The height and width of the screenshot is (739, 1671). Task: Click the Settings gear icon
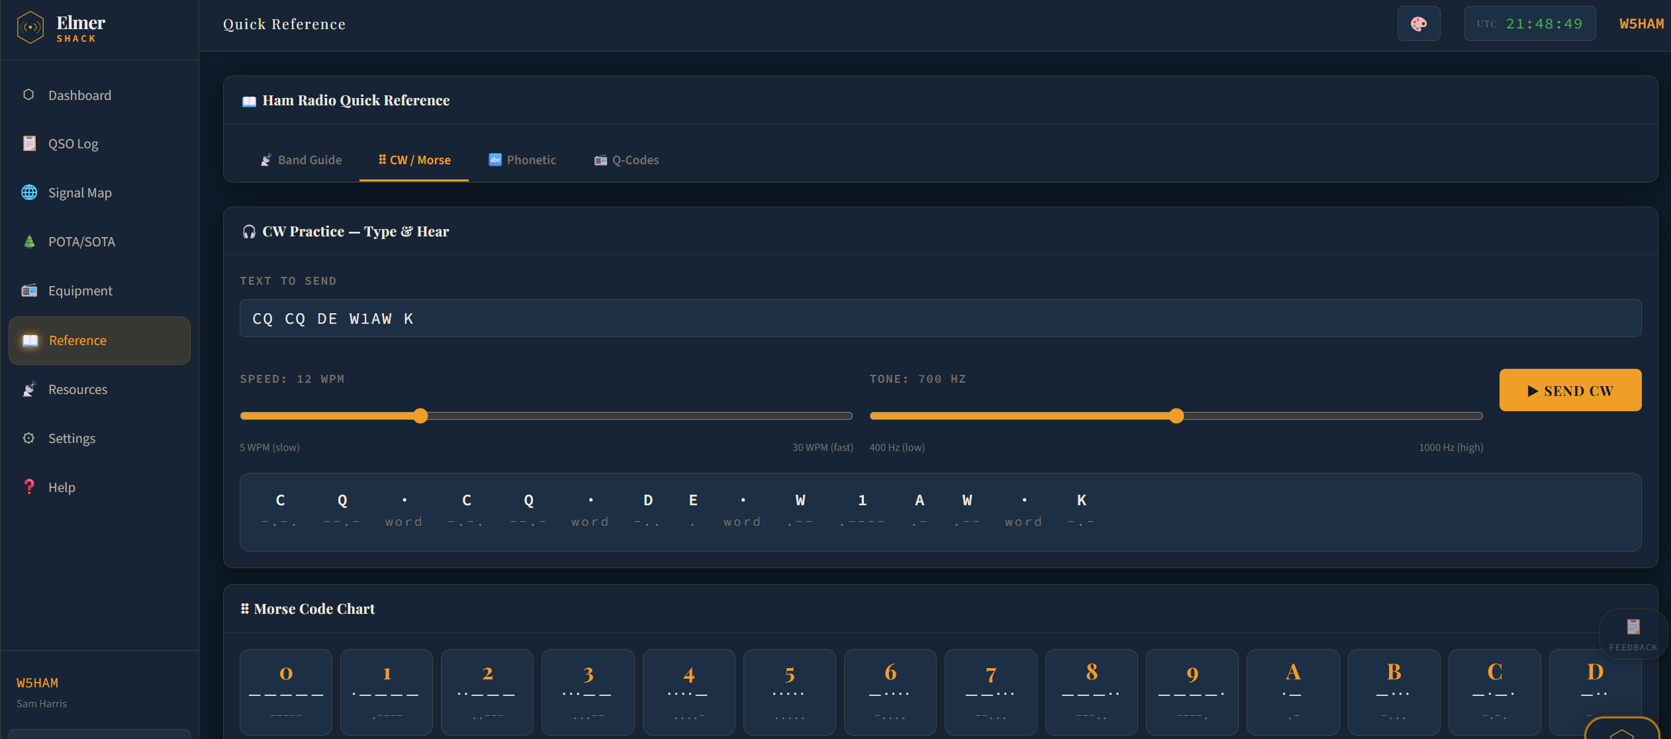click(28, 438)
